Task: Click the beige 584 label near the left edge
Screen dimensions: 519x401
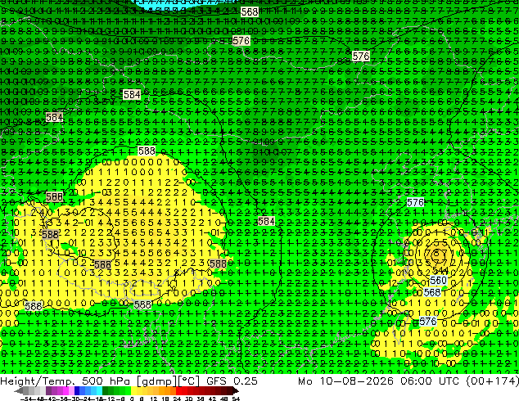Action: tap(54, 117)
